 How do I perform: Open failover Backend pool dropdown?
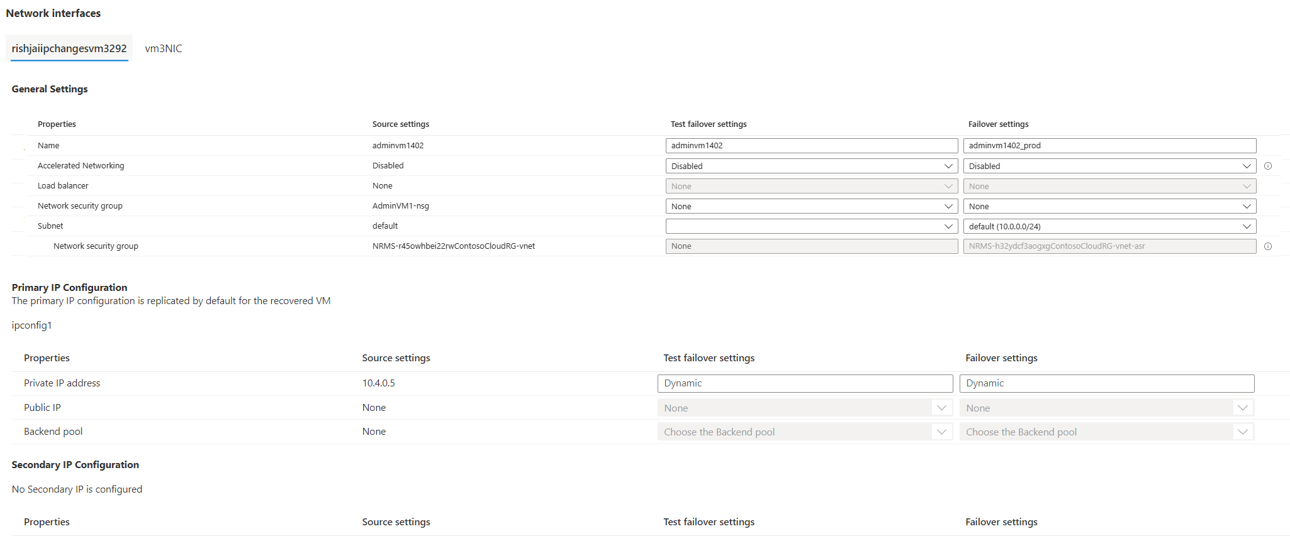point(1107,432)
